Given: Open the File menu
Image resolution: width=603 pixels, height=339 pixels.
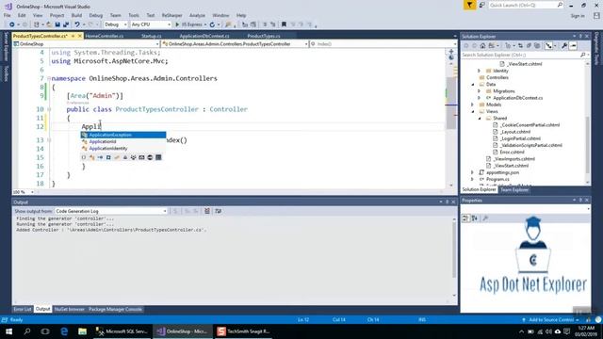Looking at the screenshot, I should pyautogui.click(x=8, y=15).
